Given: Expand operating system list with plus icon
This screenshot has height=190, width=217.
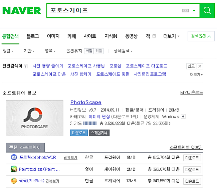Looking at the screenshot, I should pos(183,117).
